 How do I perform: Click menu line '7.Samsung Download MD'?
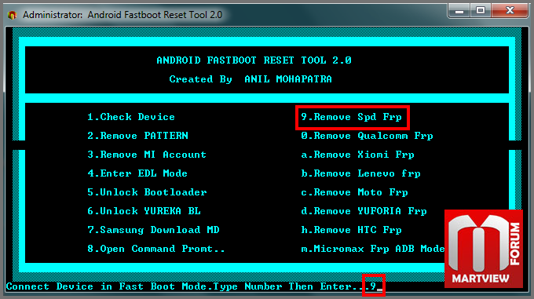click(x=153, y=230)
